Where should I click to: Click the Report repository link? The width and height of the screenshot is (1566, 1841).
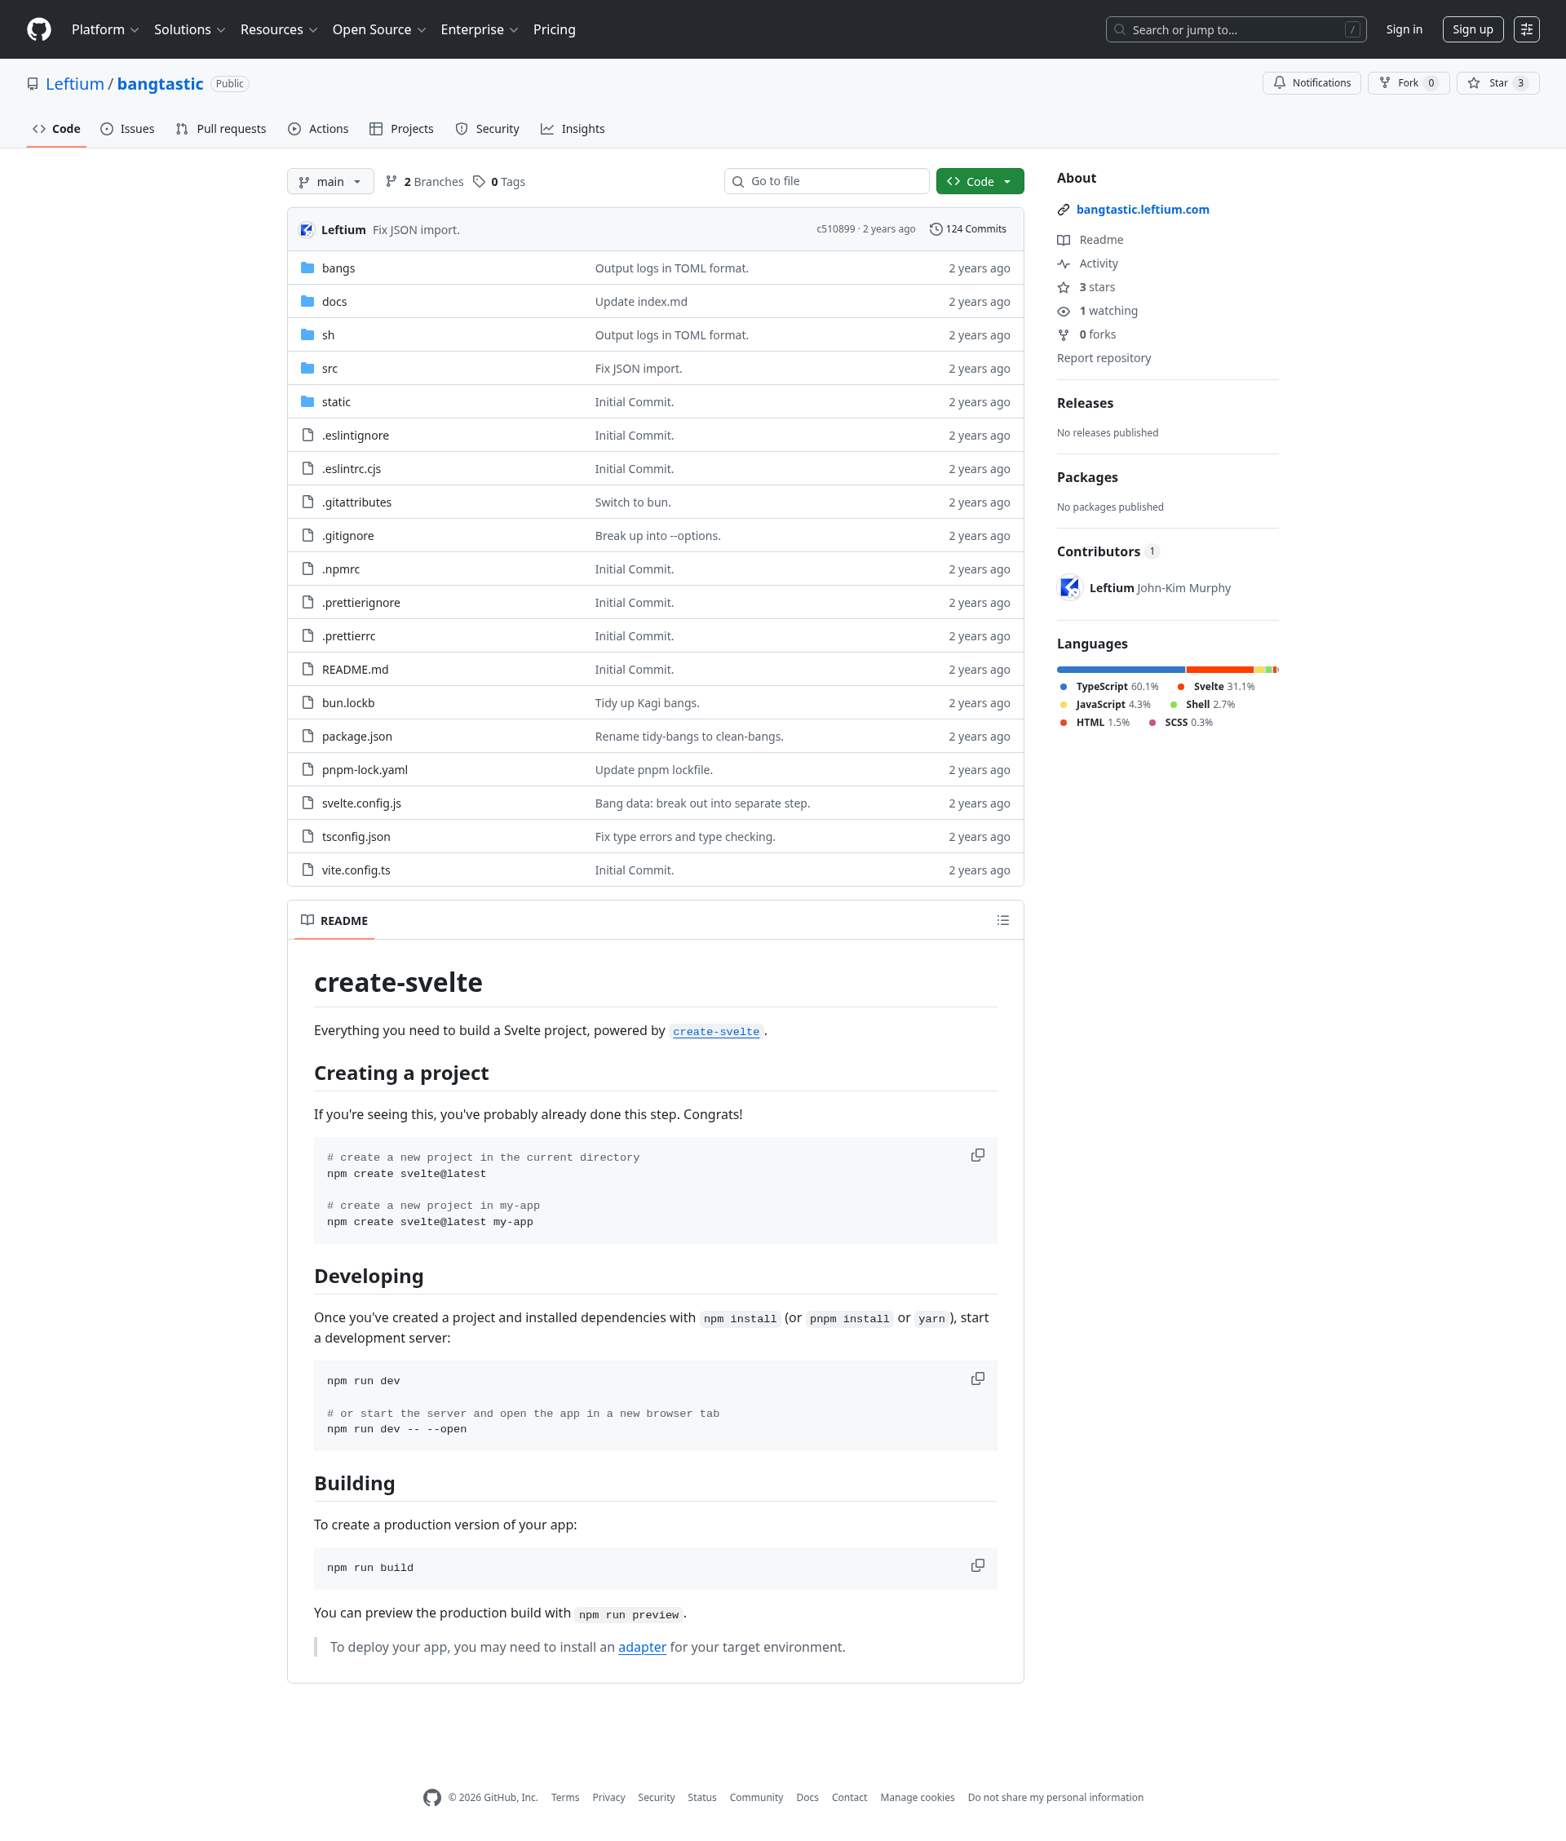click(1104, 358)
